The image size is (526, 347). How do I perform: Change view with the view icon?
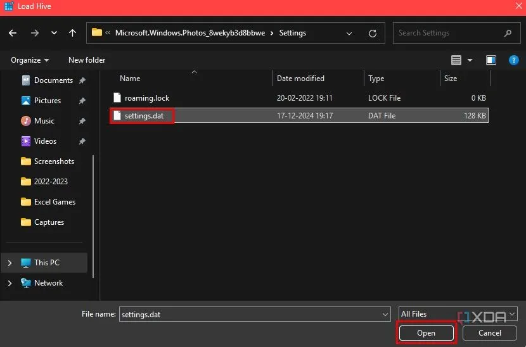click(x=456, y=60)
